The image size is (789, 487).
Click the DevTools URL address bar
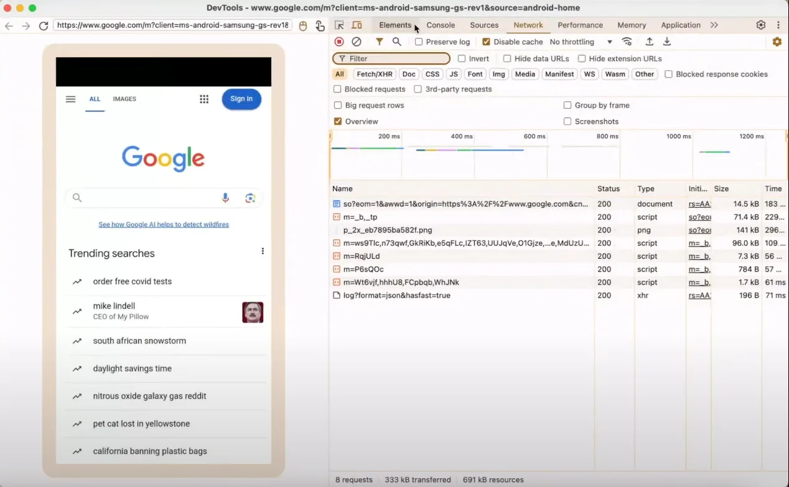point(172,26)
